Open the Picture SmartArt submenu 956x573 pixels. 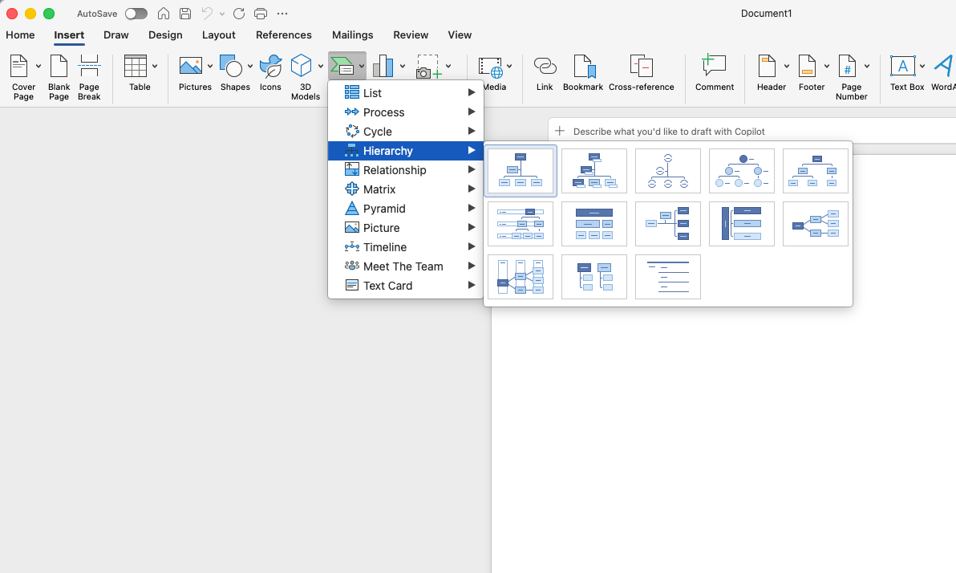click(x=406, y=228)
